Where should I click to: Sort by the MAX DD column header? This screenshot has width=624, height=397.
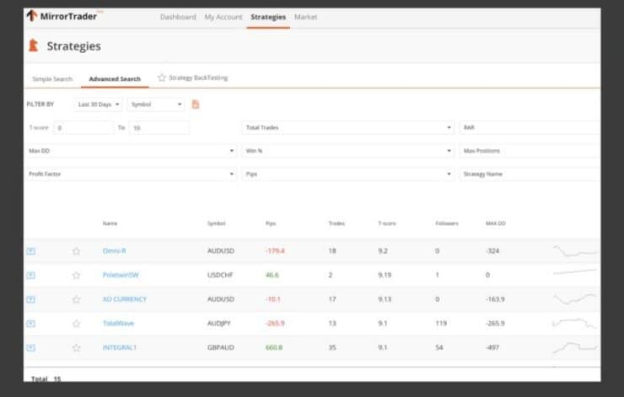coord(496,223)
